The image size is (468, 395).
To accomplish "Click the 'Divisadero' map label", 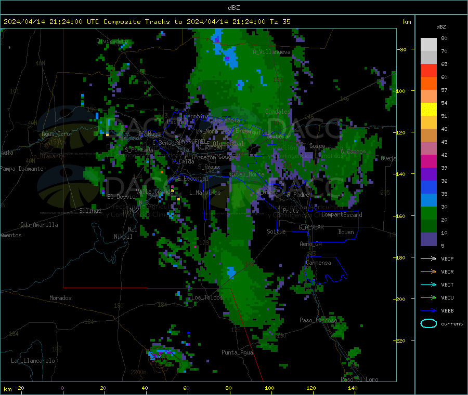I will pyautogui.click(x=112, y=41).
